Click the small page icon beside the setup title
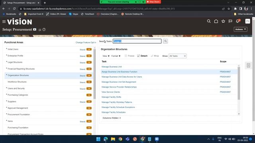The image size is (255, 143). [x=40, y=30]
